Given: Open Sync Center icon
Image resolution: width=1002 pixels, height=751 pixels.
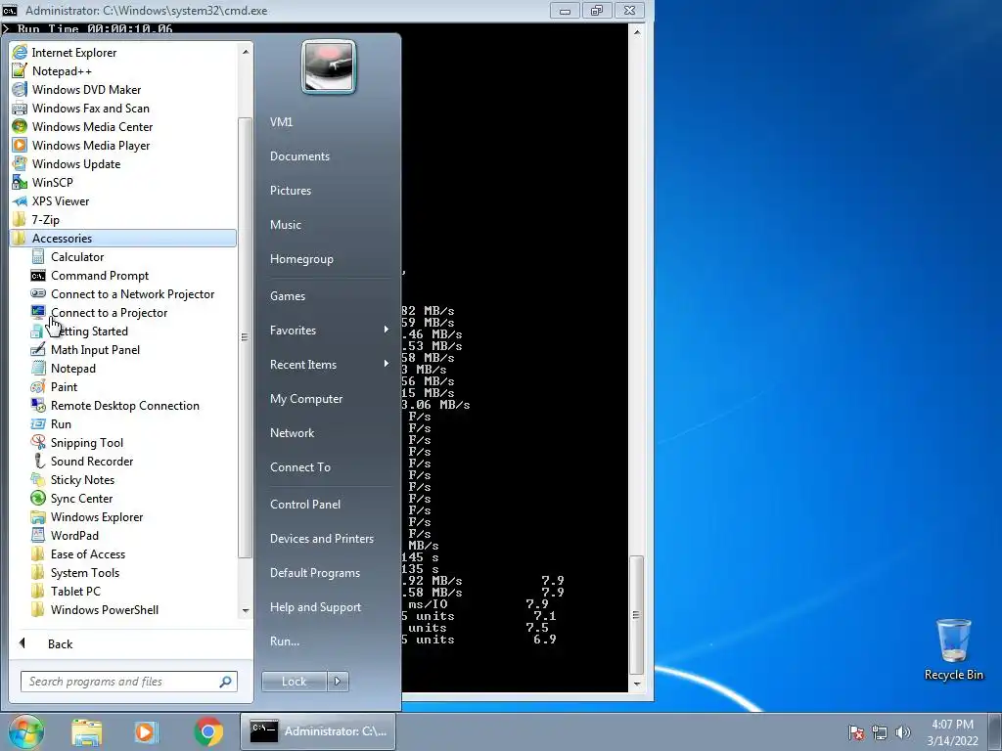Looking at the screenshot, I should tap(38, 498).
